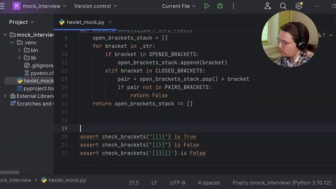The width and height of the screenshot is (336, 189).
Task: Click the warnings count indicator in editor
Action: (x=321, y=35)
